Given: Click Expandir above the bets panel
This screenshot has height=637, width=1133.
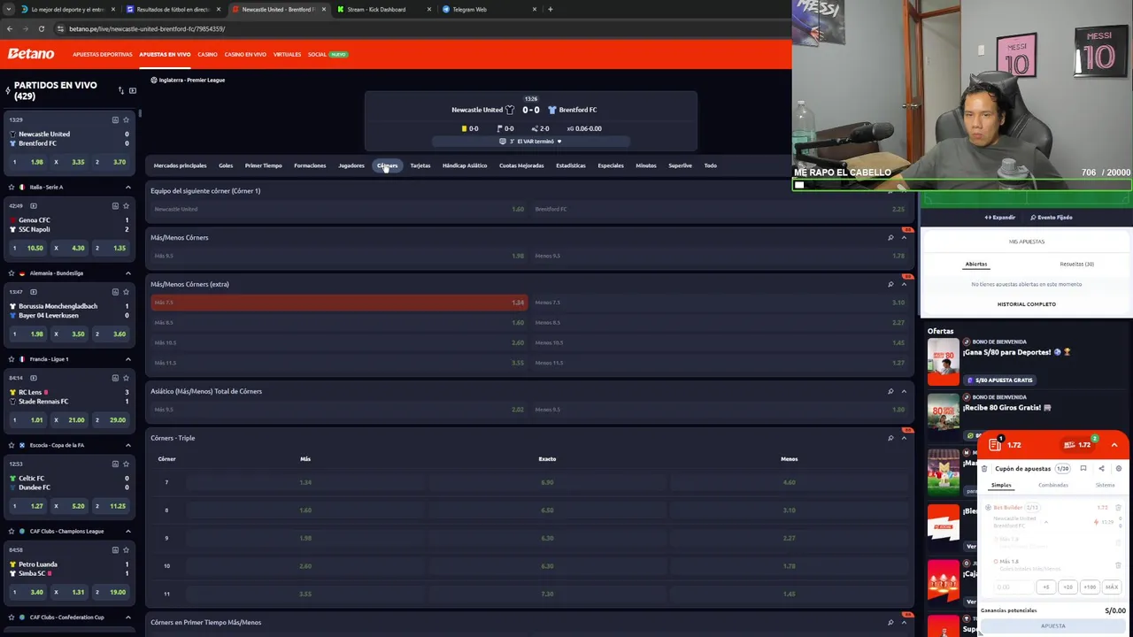Looking at the screenshot, I should pos(1000,218).
